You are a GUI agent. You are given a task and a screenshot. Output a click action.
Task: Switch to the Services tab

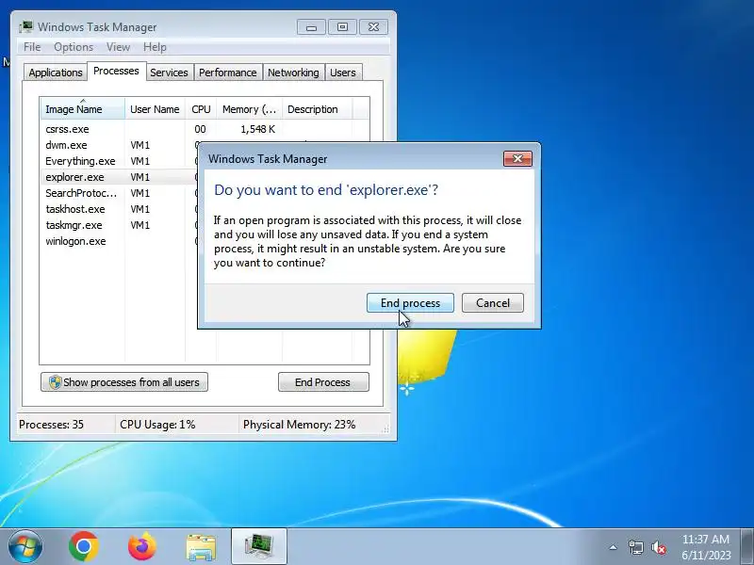pyautogui.click(x=169, y=73)
